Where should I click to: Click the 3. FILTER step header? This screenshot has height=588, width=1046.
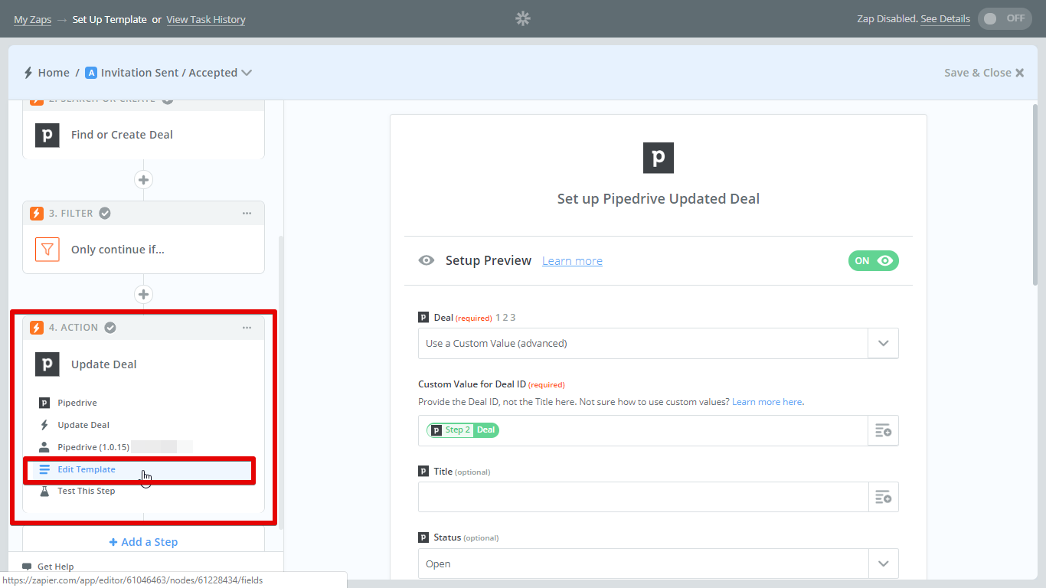tap(143, 214)
